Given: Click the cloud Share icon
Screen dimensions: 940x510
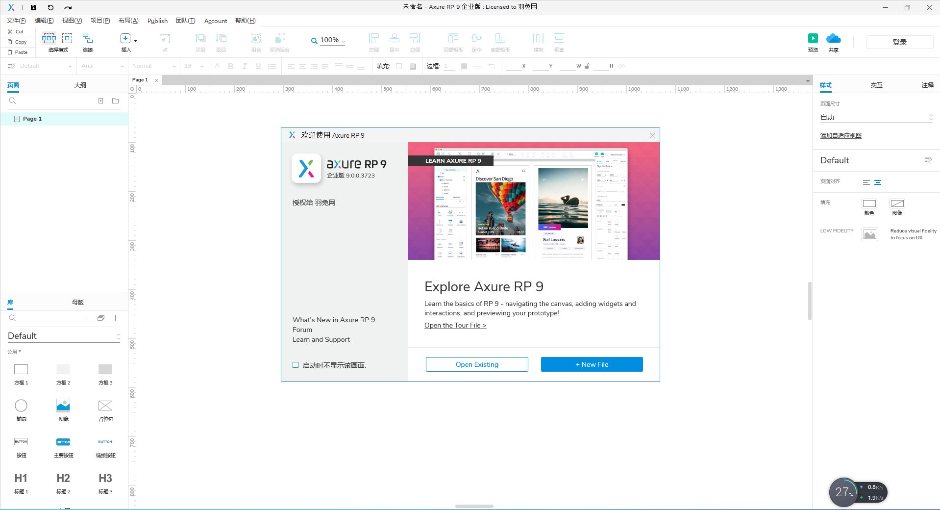Looking at the screenshot, I should 833,38.
